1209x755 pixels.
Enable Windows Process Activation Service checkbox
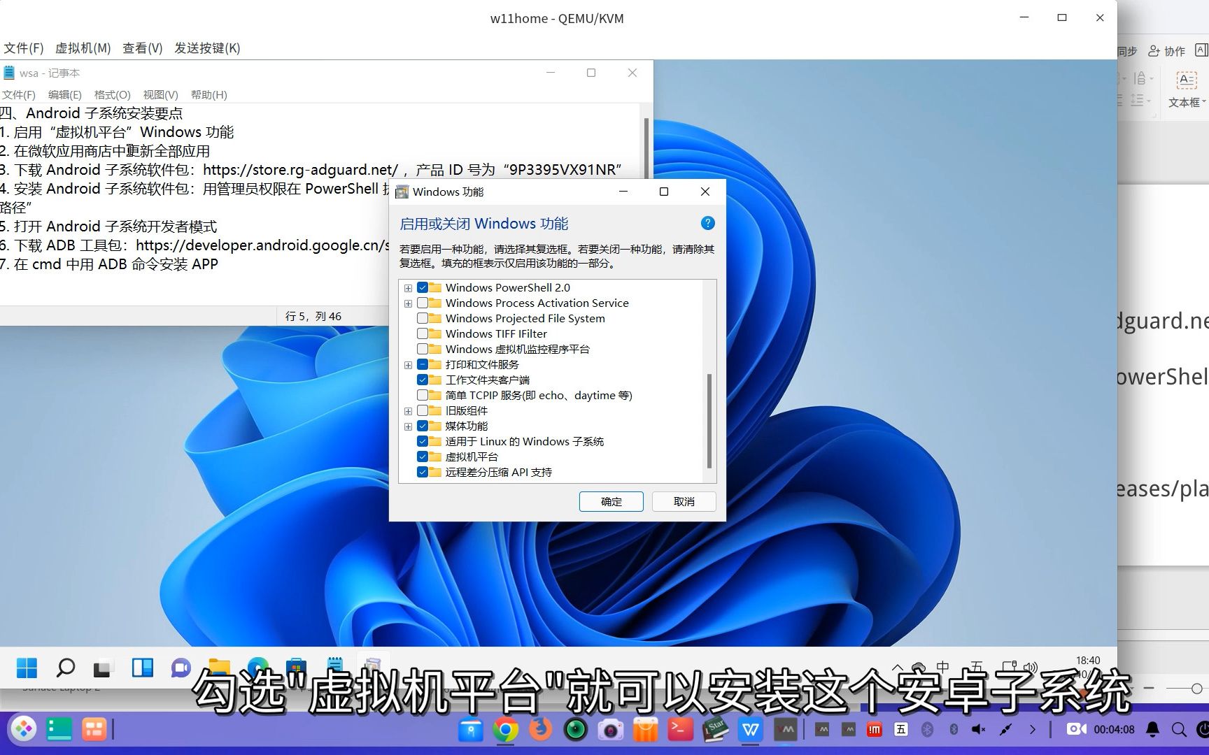click(x=423, y=303)
